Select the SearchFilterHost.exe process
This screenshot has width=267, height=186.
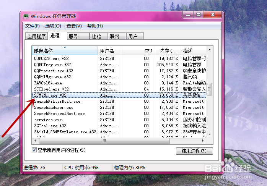click(x=119, y=101)
